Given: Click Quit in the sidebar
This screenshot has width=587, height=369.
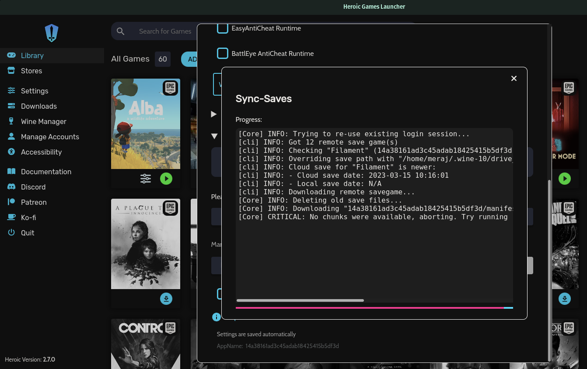Looking at the screenshot, I should [28, 233].
